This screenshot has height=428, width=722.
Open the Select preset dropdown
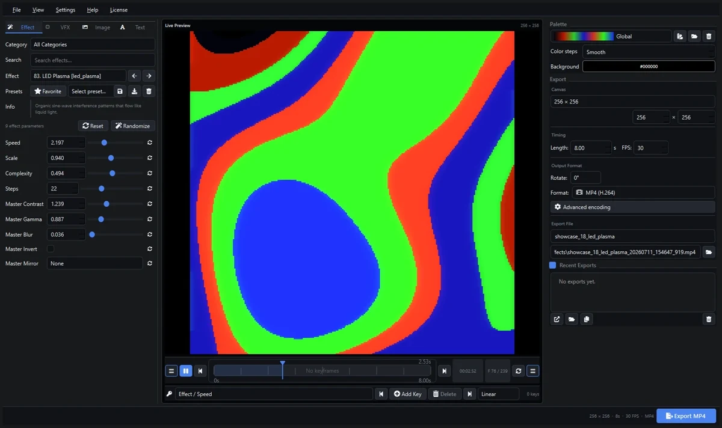pos(90,91)
